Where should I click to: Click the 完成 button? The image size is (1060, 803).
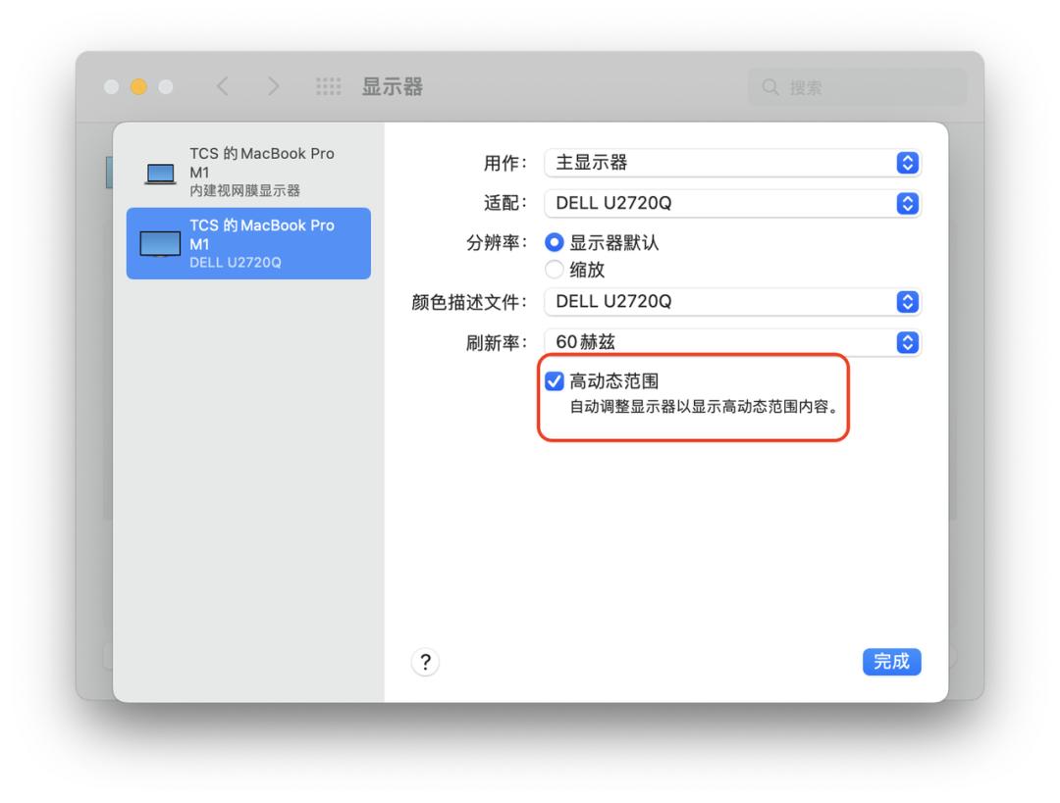click(891, 662)
